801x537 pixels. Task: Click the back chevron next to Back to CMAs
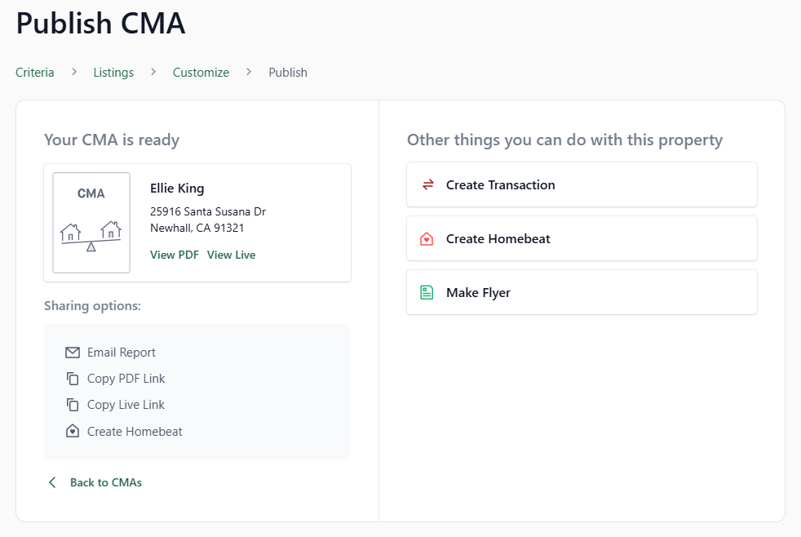pos(52,482)
